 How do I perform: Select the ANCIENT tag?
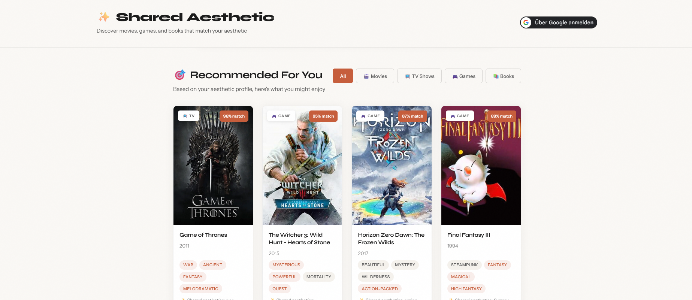coord(212,265)
